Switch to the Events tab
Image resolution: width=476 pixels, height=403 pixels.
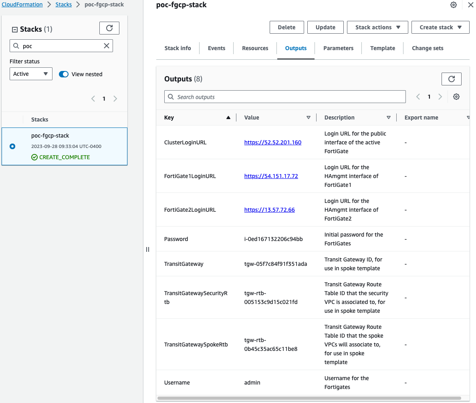216,49
